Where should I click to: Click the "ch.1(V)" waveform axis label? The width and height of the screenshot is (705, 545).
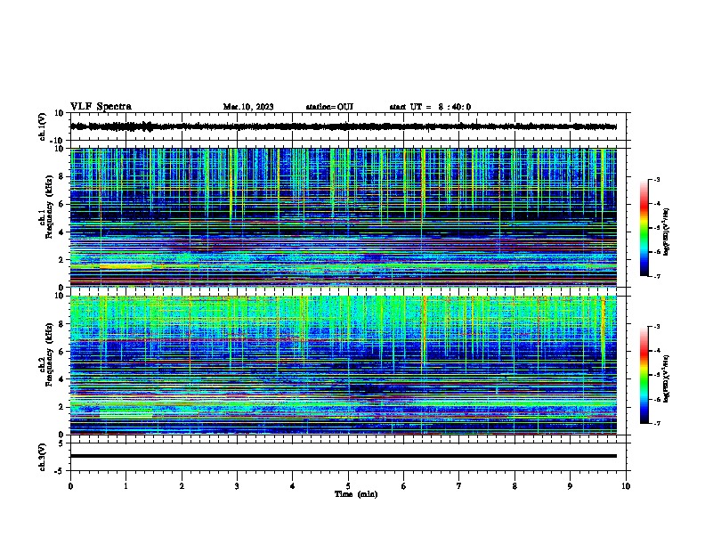tap(43, 126)
